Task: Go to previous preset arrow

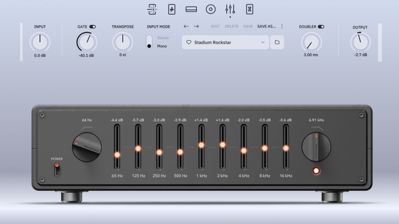Action: coord(186,26)
